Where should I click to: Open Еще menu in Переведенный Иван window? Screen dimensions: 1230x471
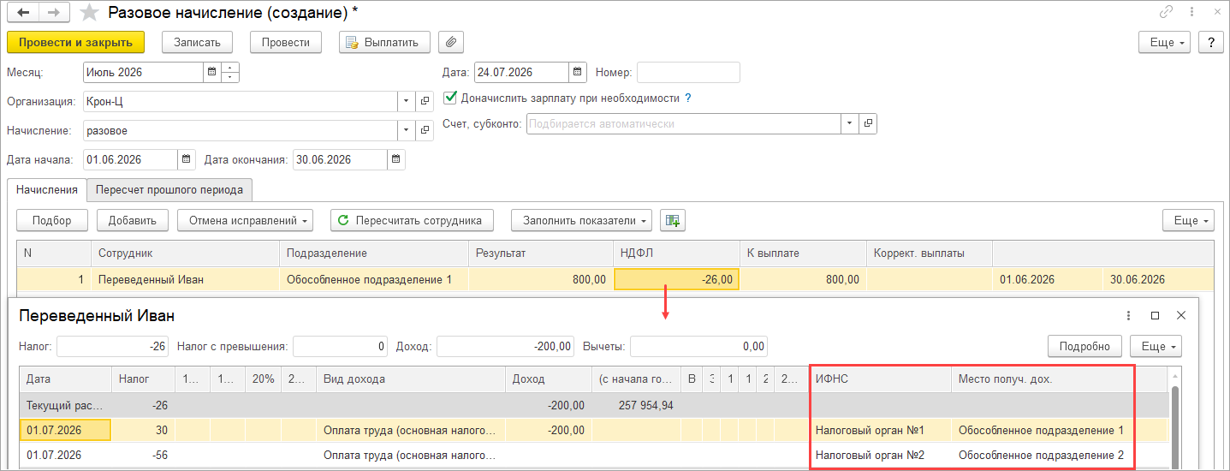click(x=1157, y=346)
